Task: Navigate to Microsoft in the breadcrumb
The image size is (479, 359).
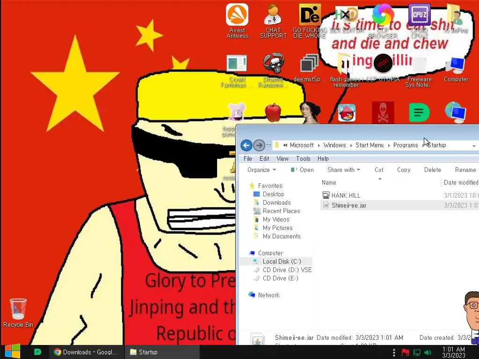Action: pyautogui.click(x=302, y=145)
